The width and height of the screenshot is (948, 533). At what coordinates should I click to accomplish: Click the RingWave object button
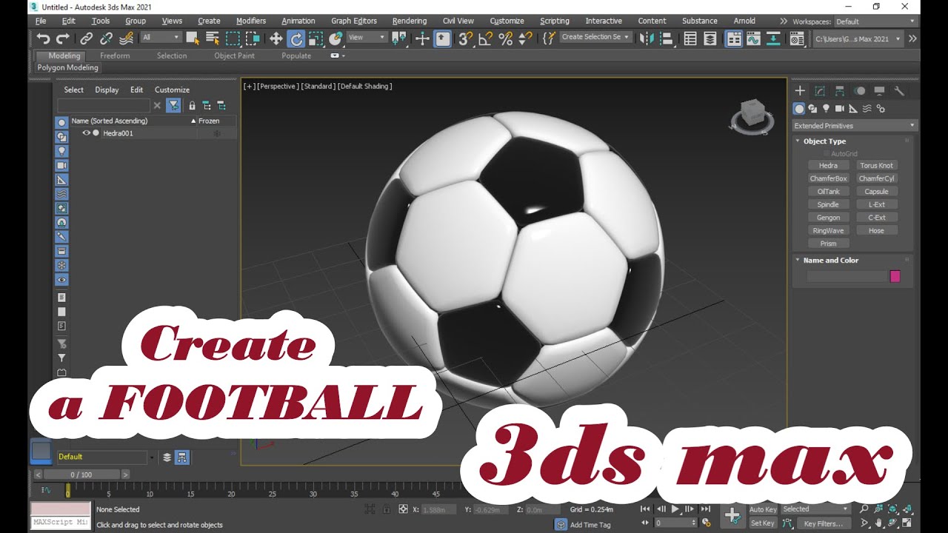click(x=828, y=230)
